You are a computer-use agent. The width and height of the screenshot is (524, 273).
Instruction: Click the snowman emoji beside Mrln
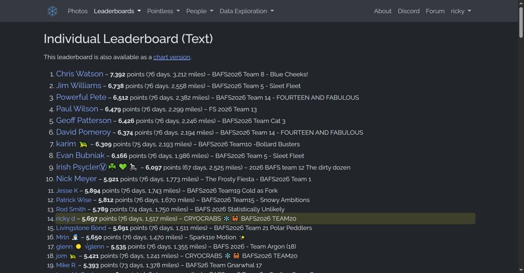click(75, 237)
